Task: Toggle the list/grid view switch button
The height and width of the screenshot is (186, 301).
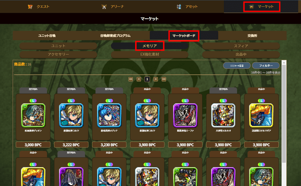Action: tap(237, 66)
